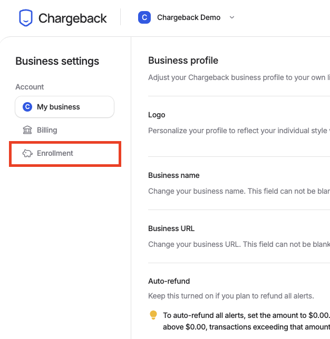Viewport: 330px width, 339px height.
Task: Click the Business URL section label
Action: (171, 228)
